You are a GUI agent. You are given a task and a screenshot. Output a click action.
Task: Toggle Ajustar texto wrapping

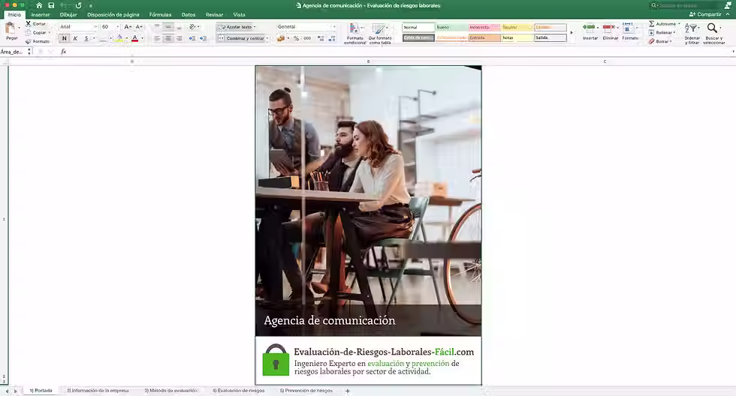tap(237, 27)
